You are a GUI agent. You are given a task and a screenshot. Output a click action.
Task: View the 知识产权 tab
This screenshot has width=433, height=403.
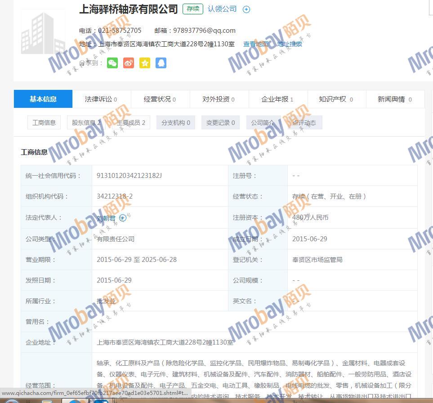coord(336,99)
